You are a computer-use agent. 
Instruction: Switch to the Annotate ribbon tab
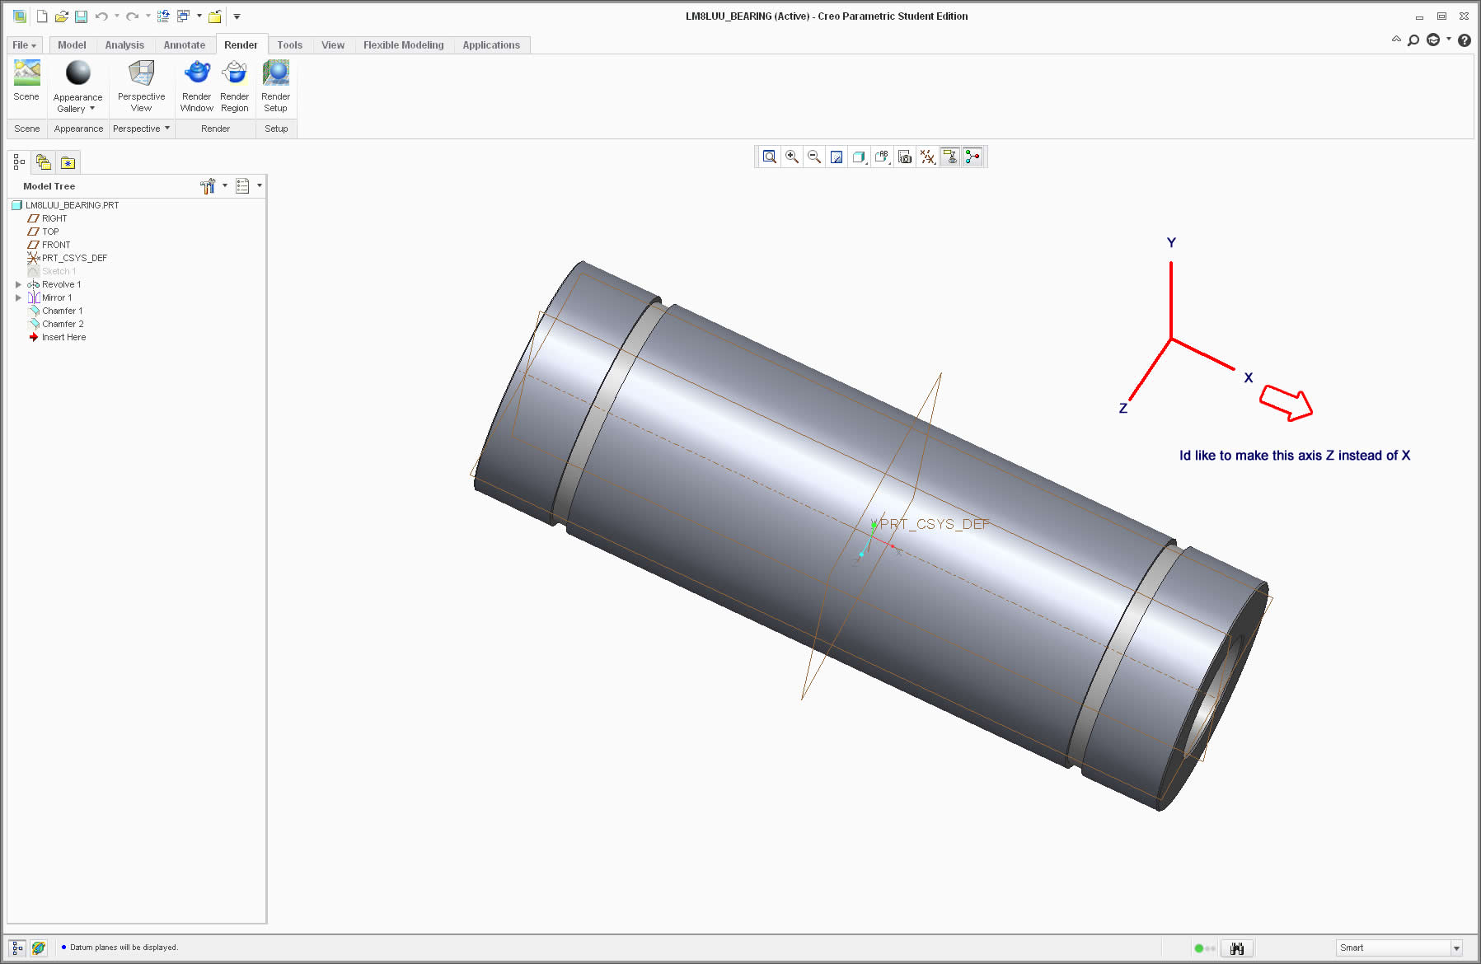coord(184,45)
